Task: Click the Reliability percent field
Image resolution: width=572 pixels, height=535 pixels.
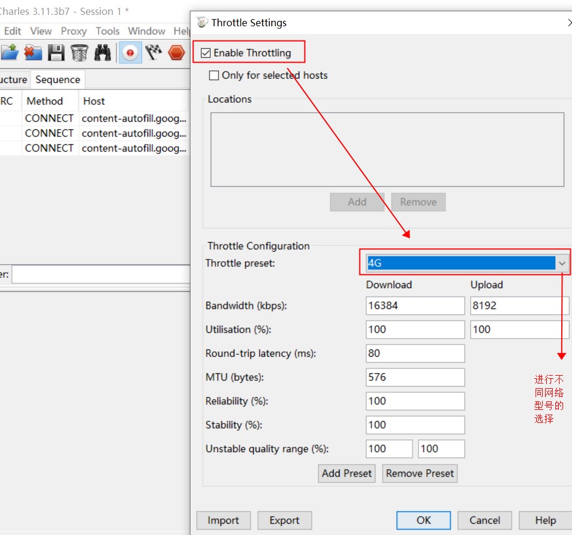Action: (415, 401)
